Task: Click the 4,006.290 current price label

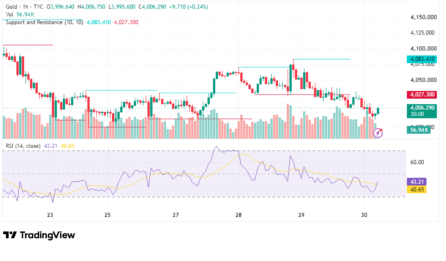Action: click(422, 108)
